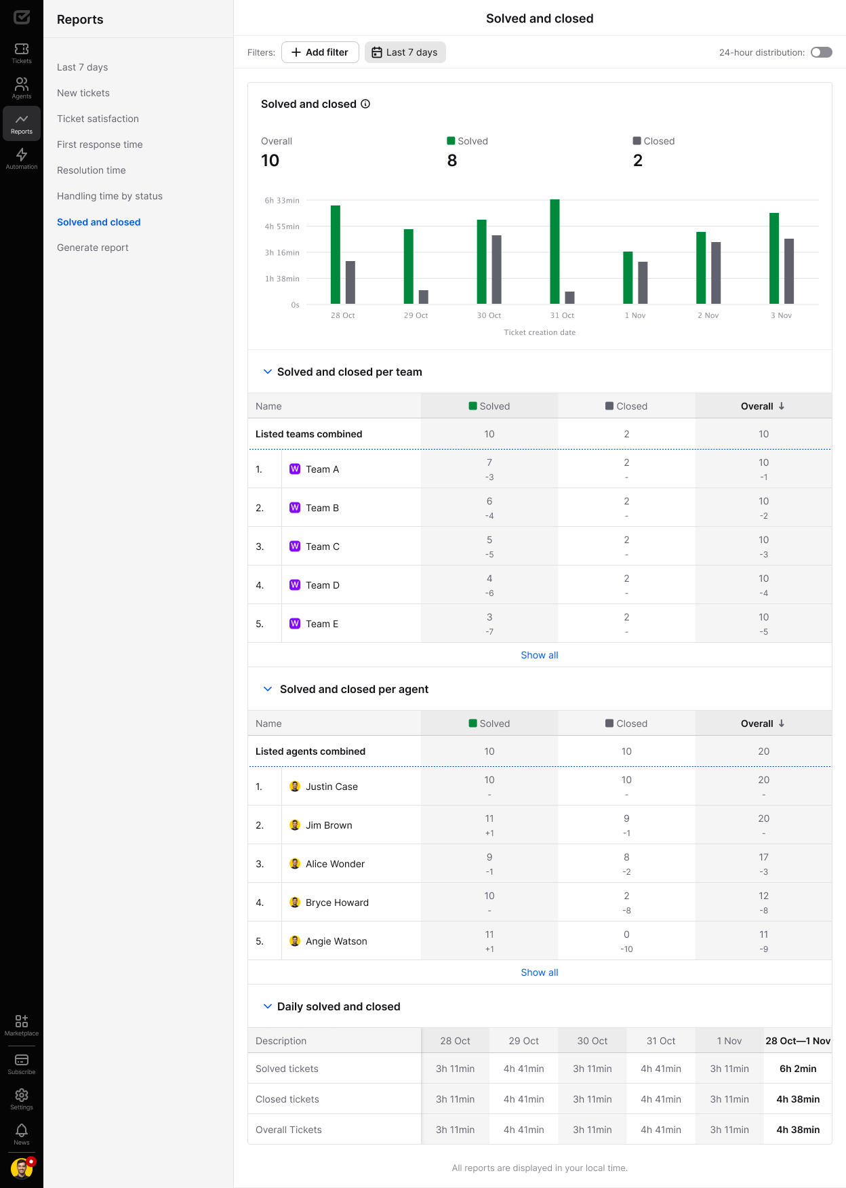Click Show all under agents table
This screenshot has width=846, height=1188.
(x=540, y=972)
